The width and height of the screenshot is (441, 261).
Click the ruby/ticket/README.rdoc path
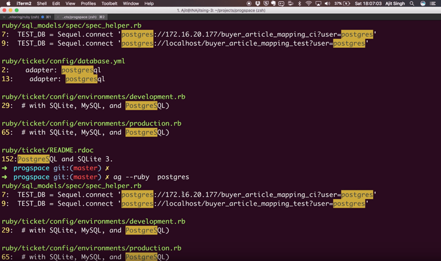point(47,150)
